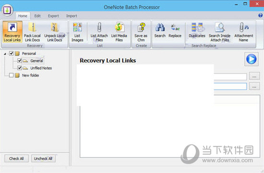
Task: Open Pack Local Link Docs
Action: (x=32, y=32)
